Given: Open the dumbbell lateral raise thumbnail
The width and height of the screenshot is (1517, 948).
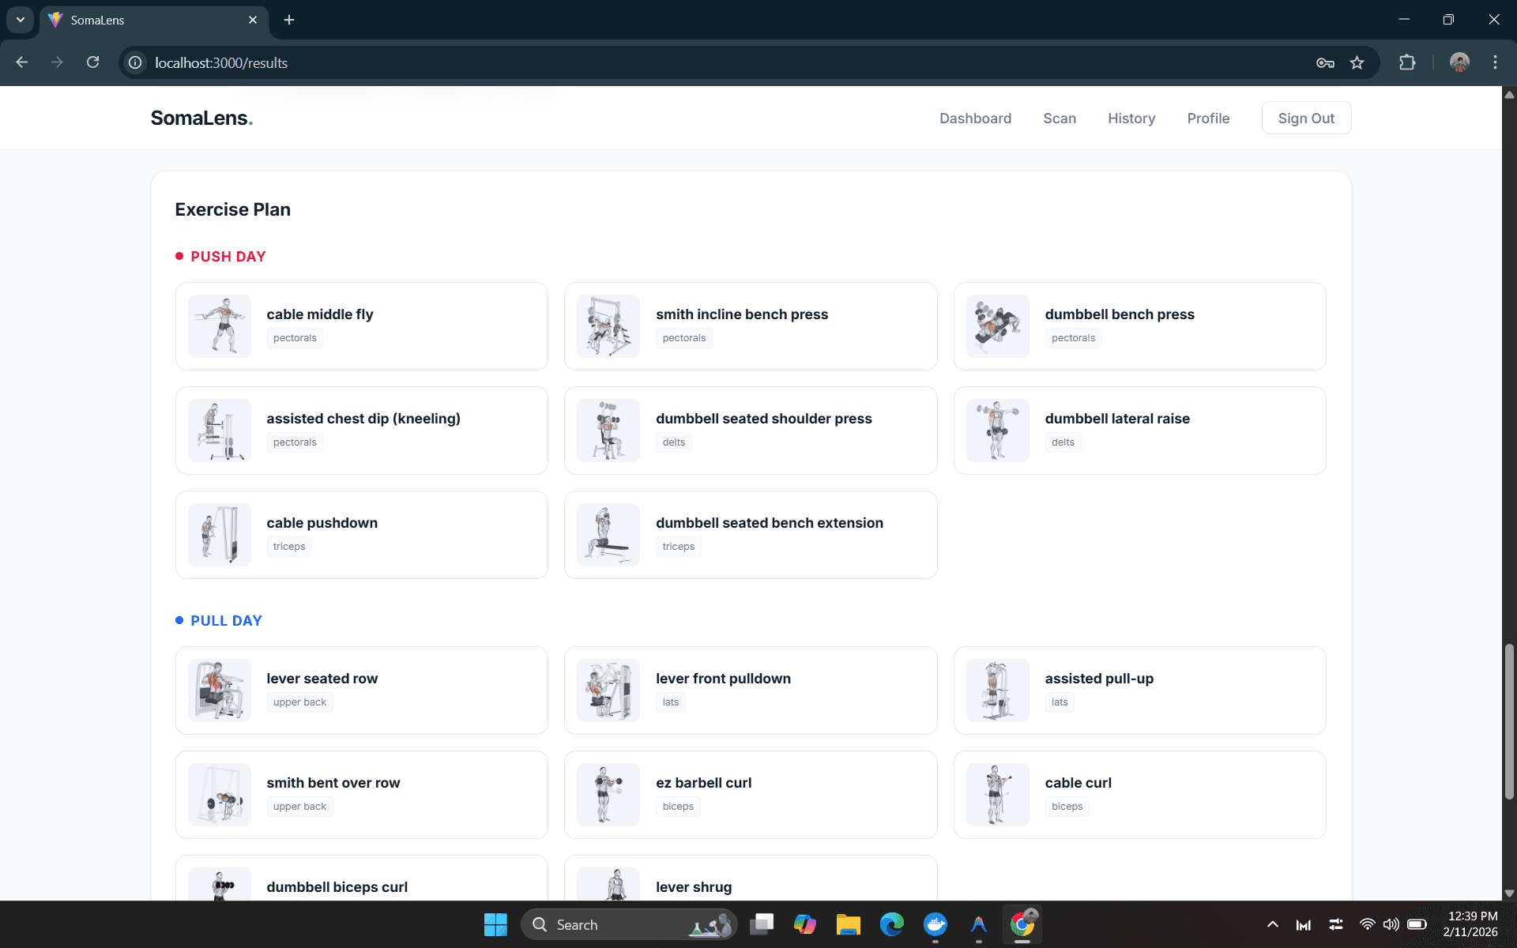Looking at the screenshot, I should pos(998,431).
